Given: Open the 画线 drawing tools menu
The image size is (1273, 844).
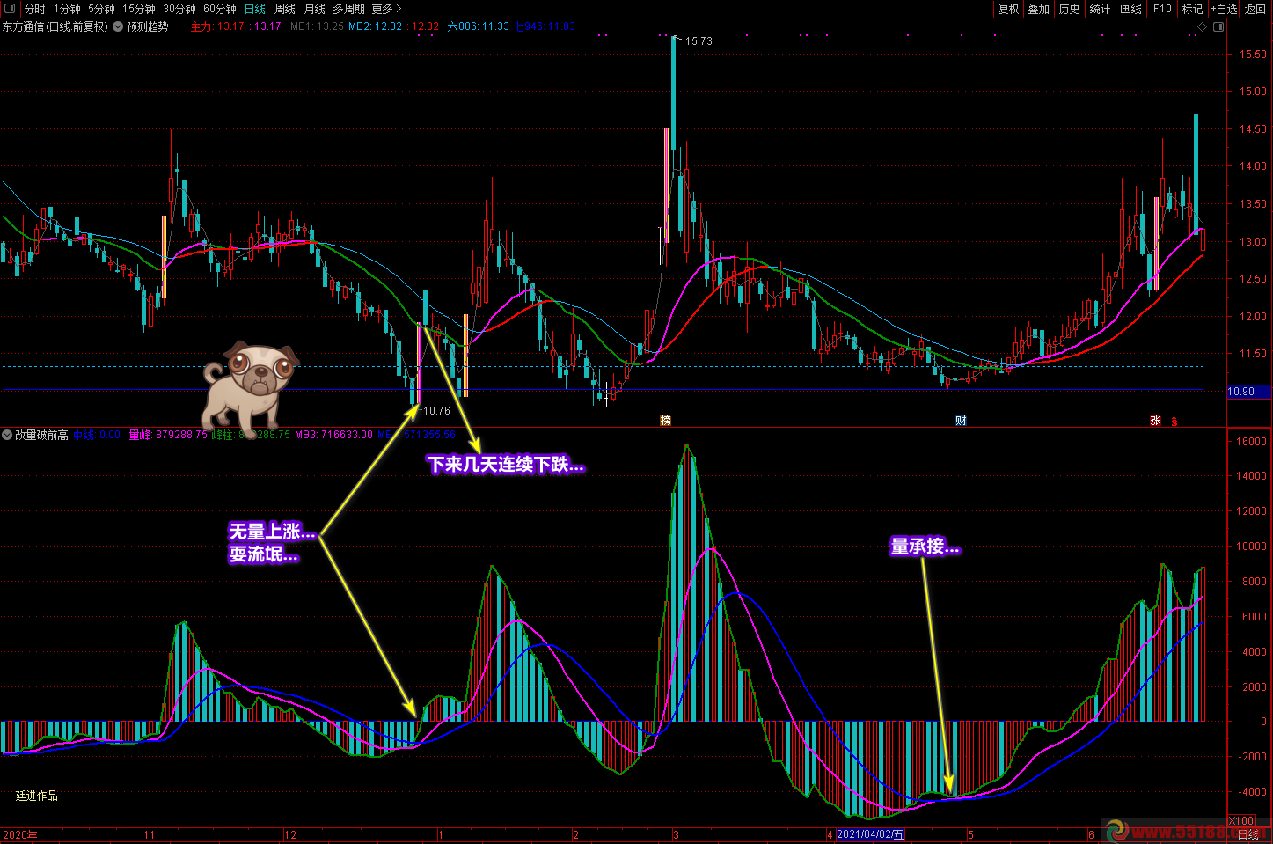Looking at the screenshot, I should (x=1130, y=9).
